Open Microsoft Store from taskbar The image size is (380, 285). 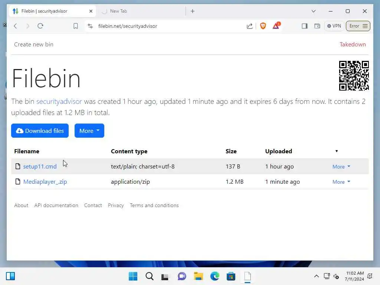pyautogui.click(x=231, y=276)
